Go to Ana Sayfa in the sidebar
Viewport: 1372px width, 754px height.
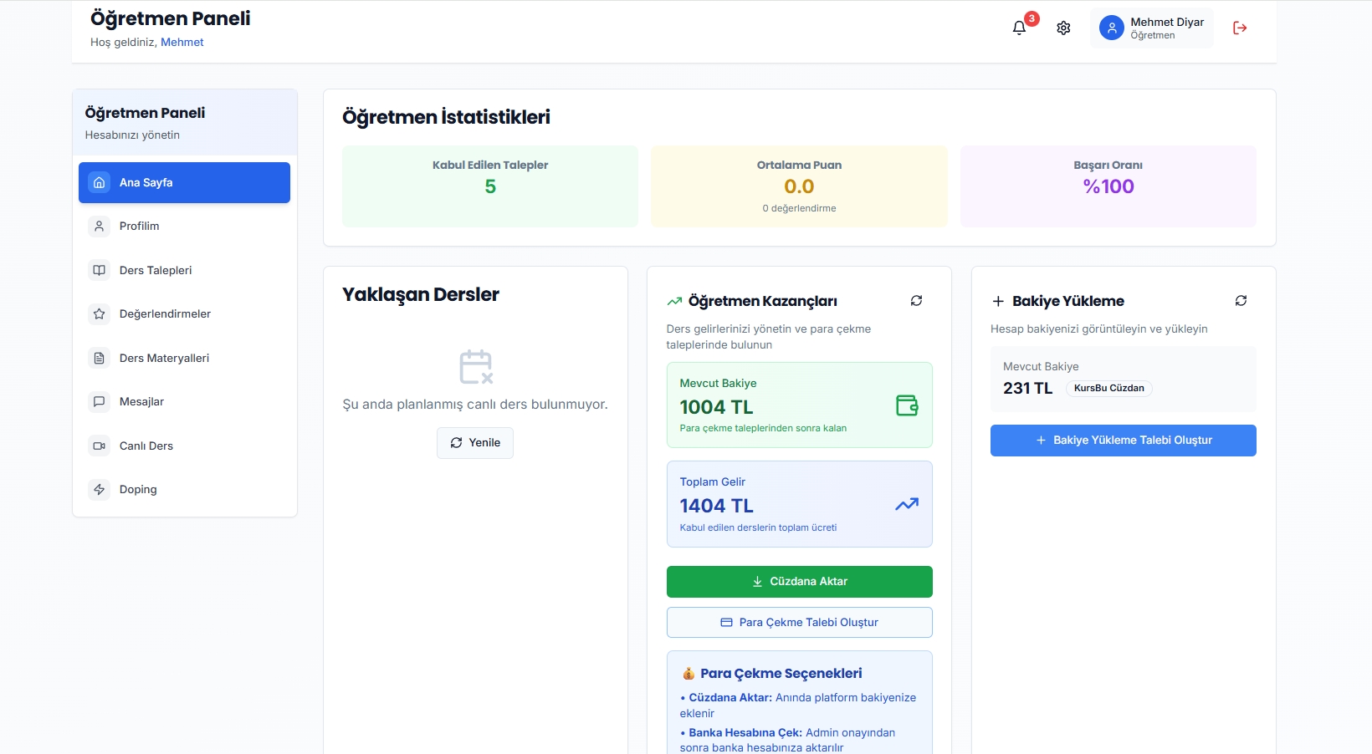184,182
